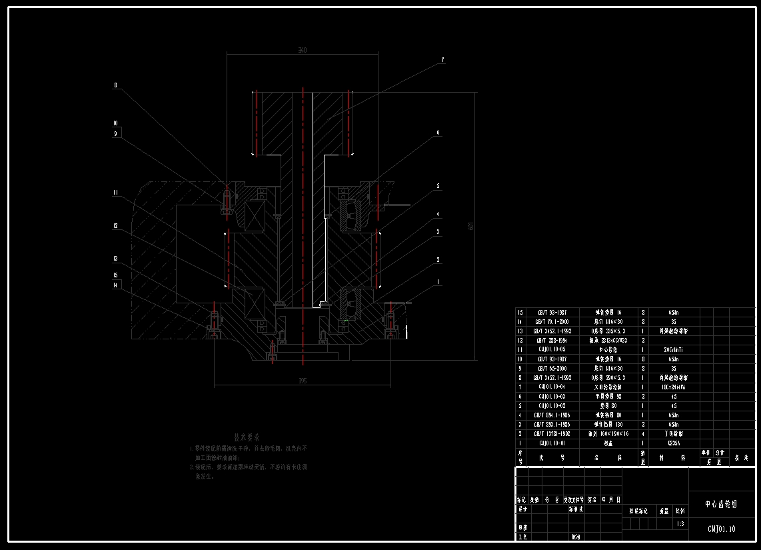
Task: Select the 序号 column header
Action: coord(520,458)
